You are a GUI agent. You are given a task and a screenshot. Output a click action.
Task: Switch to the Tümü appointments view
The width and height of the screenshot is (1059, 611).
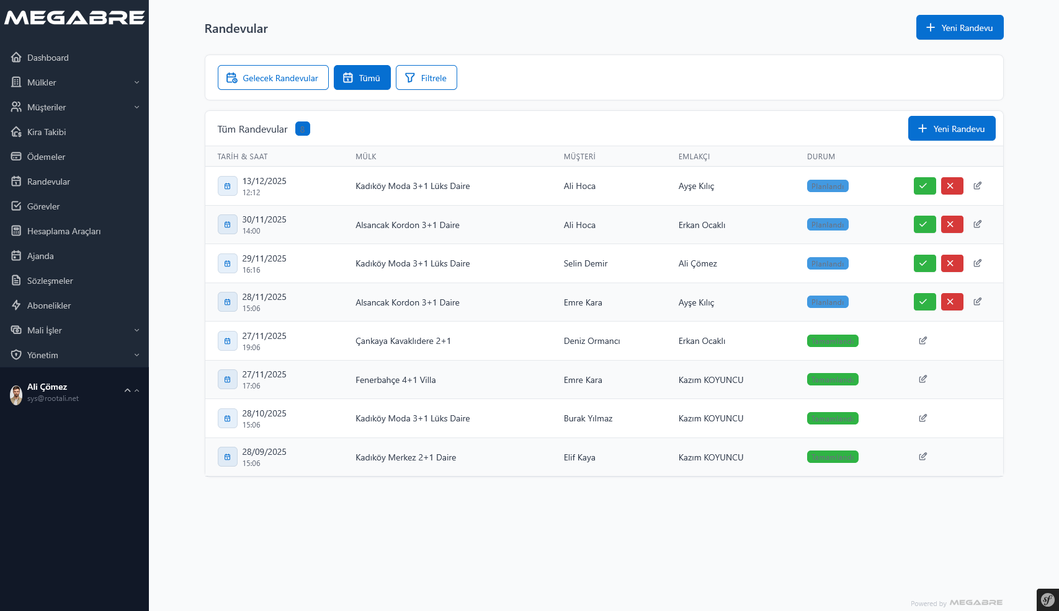(x=362, y=78)
